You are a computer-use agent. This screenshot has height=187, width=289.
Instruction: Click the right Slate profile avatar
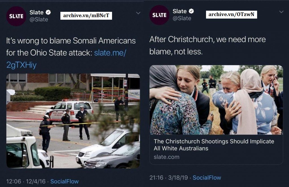click(x=159, y=15)
